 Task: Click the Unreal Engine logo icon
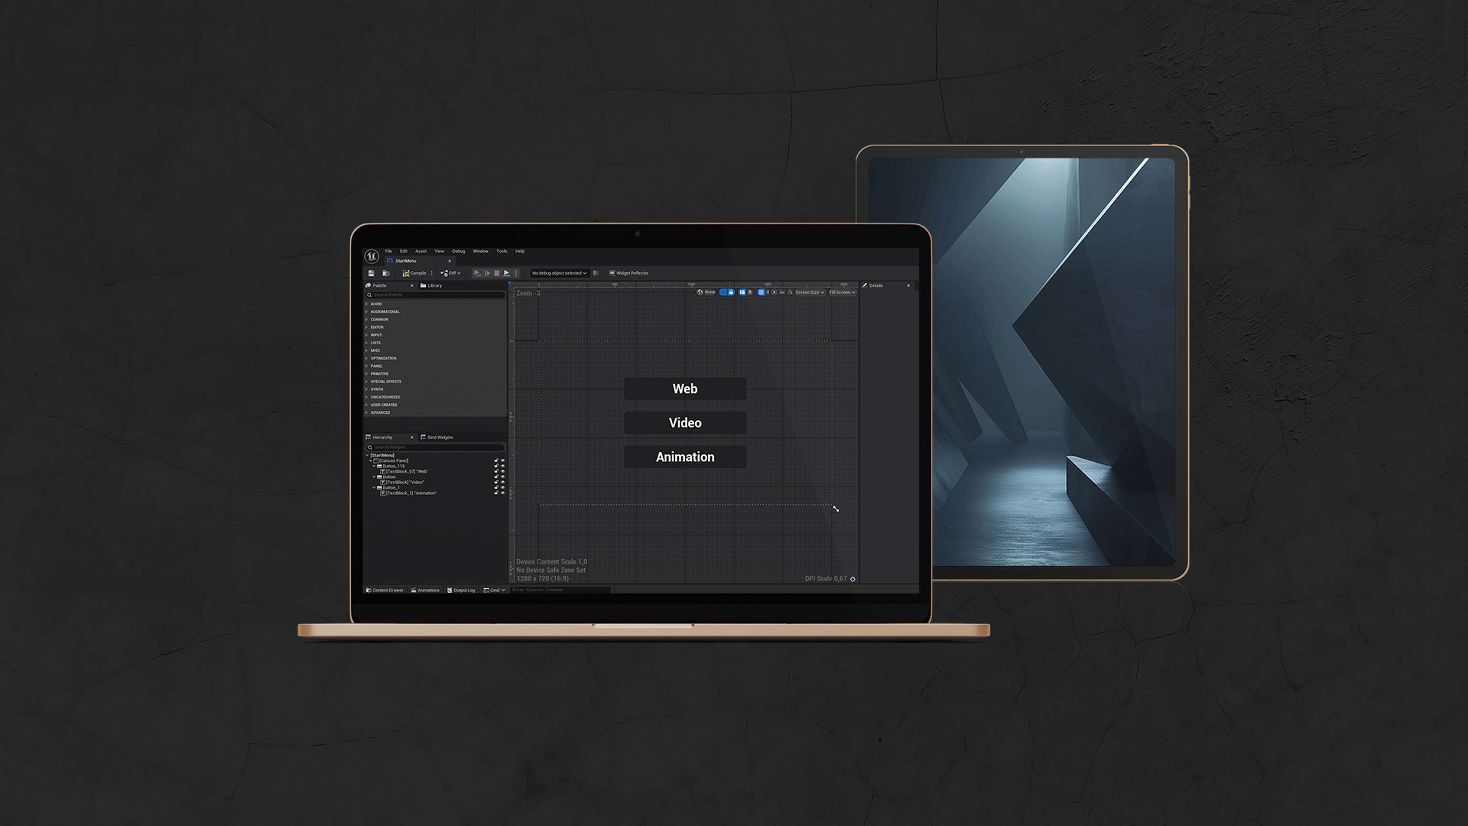(x=372, y=257)
